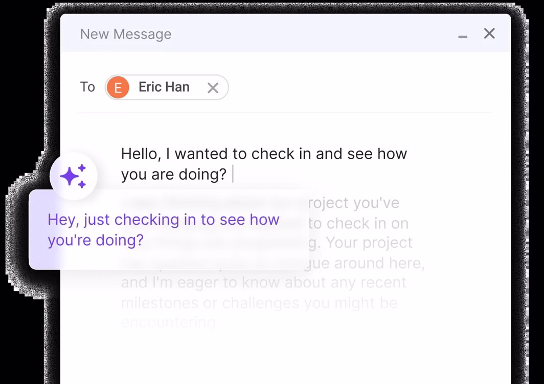Click the faded word "encountering."
The image size is (544, 384).
[x=170, y=323]
